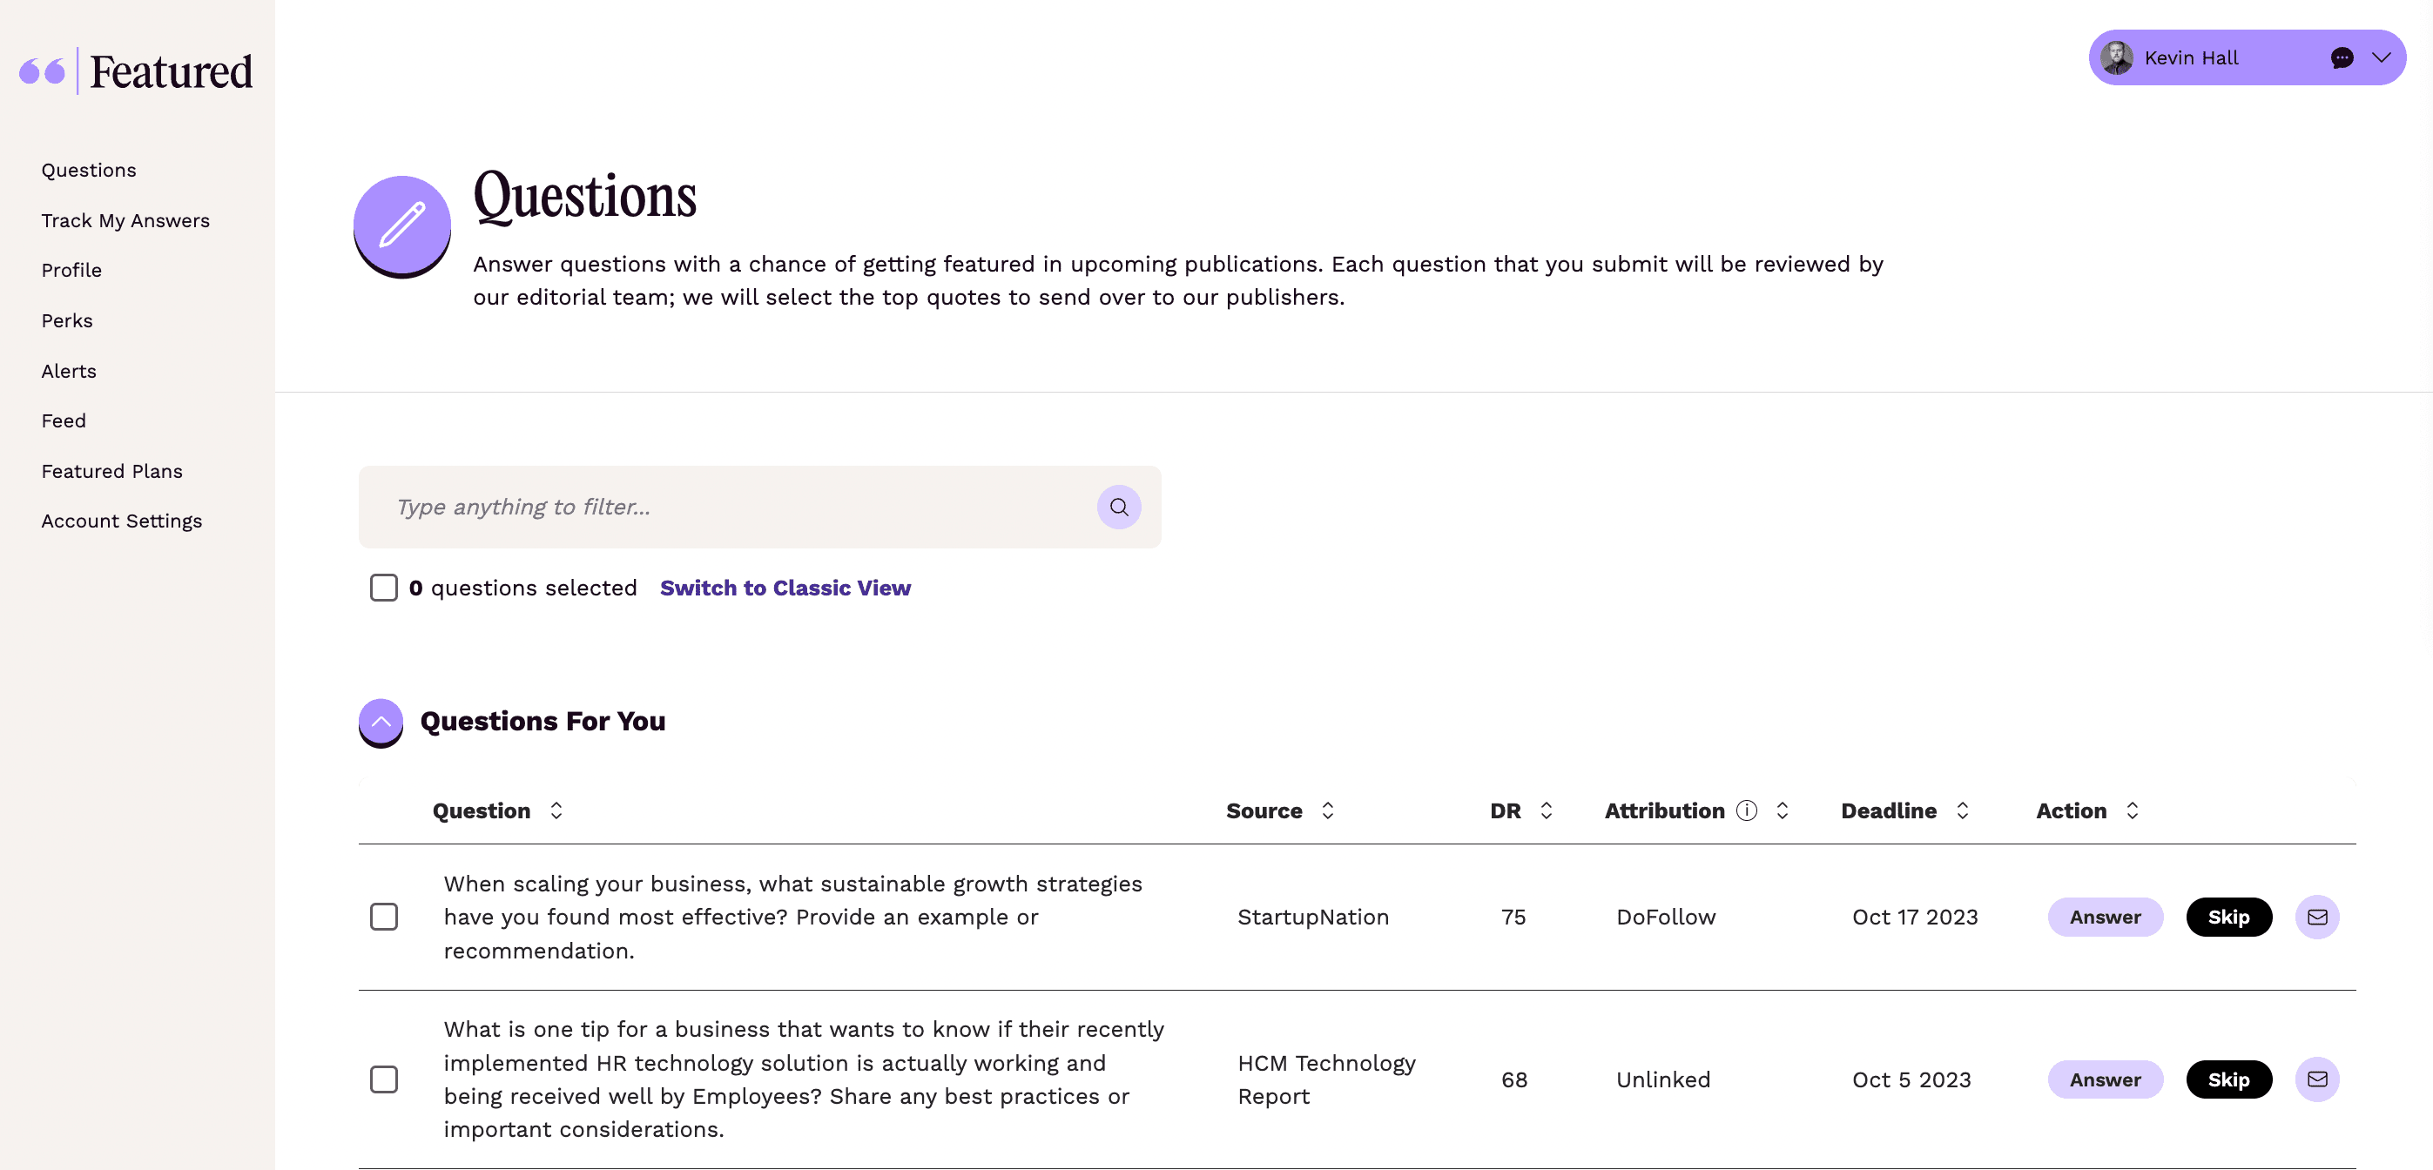The width and height of the screenshot is (2433, 1170).
Task: Click the search magnifier icon
Action: [1119, 506]
